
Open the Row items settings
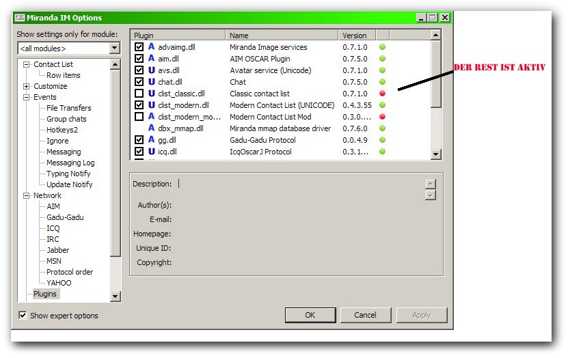64,75
